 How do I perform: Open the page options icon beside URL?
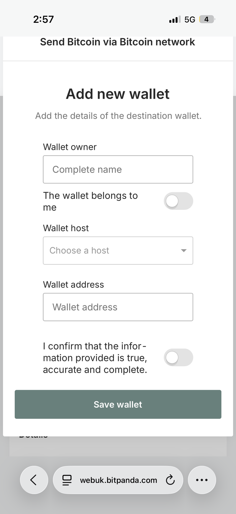click(x=67, y=480)
